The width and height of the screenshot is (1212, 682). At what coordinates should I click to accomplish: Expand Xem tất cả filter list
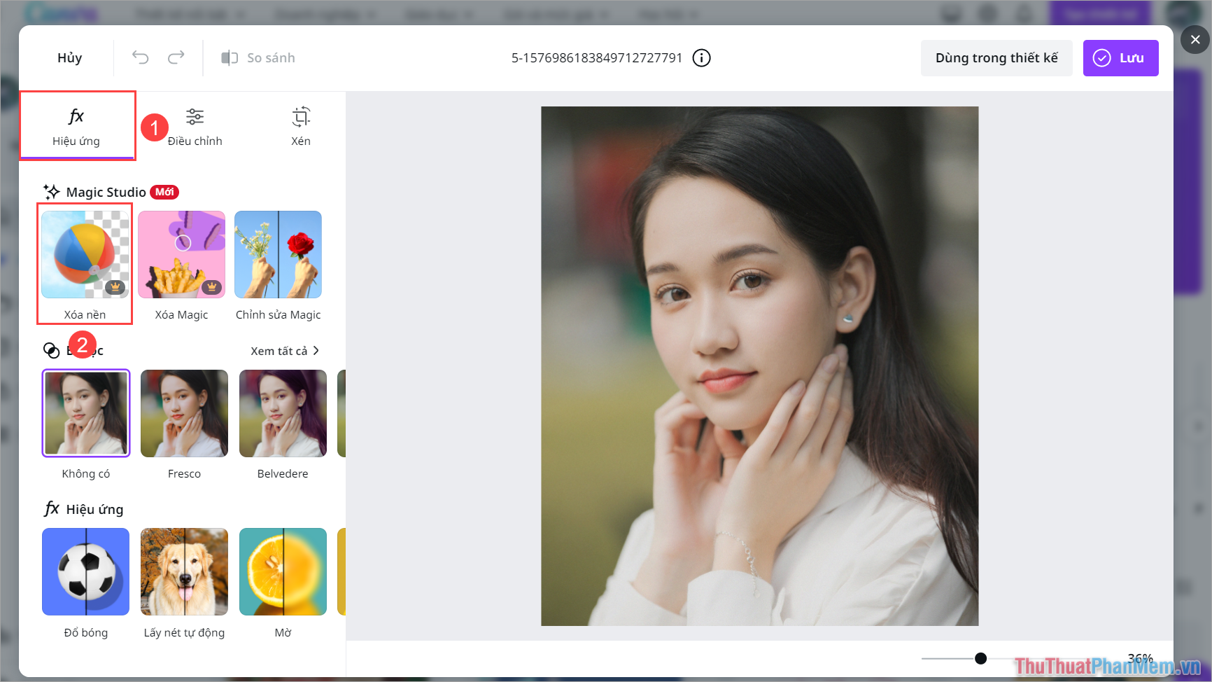[x=283, y=350]
